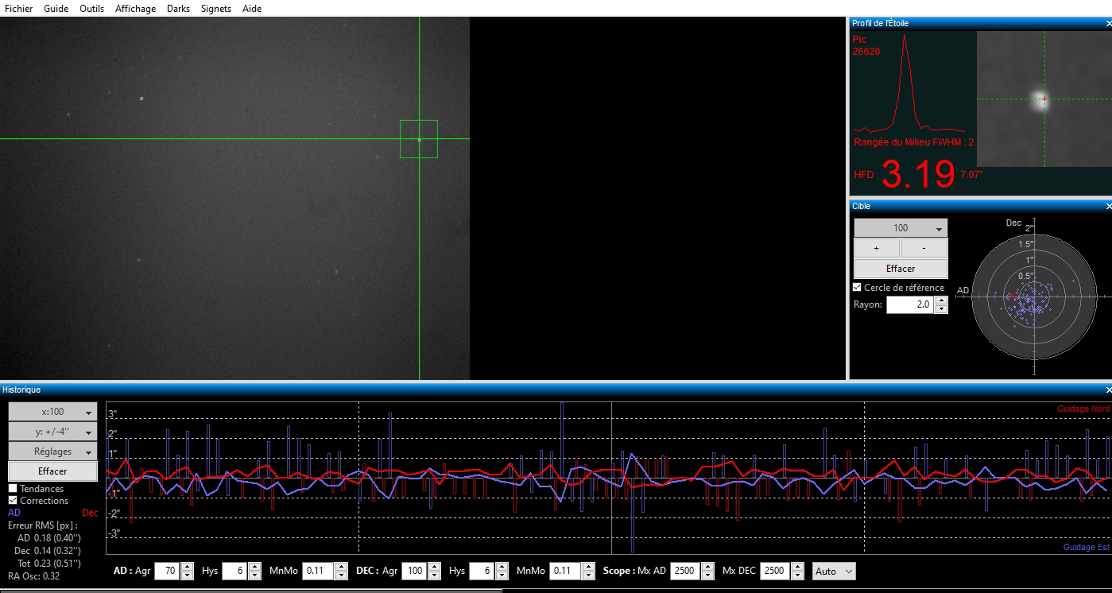
Task: Click the zoom in plus button in Cible
Action: 877,248
